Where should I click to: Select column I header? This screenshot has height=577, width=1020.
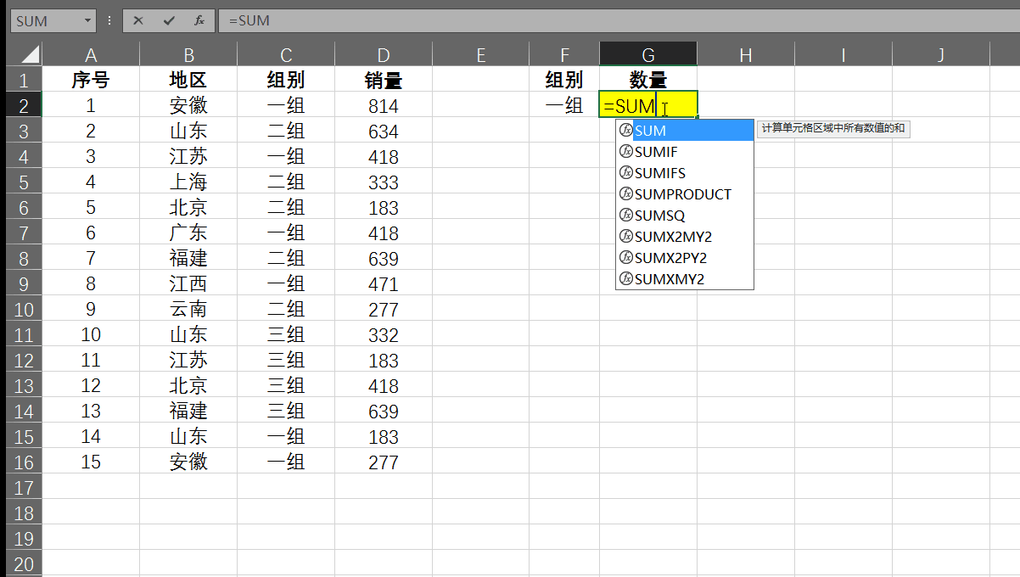(843, 55)
